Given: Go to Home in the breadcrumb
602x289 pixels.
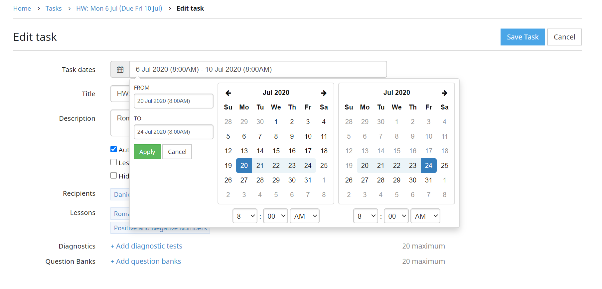Looking at the screenshot, I should tap(22, 8).
